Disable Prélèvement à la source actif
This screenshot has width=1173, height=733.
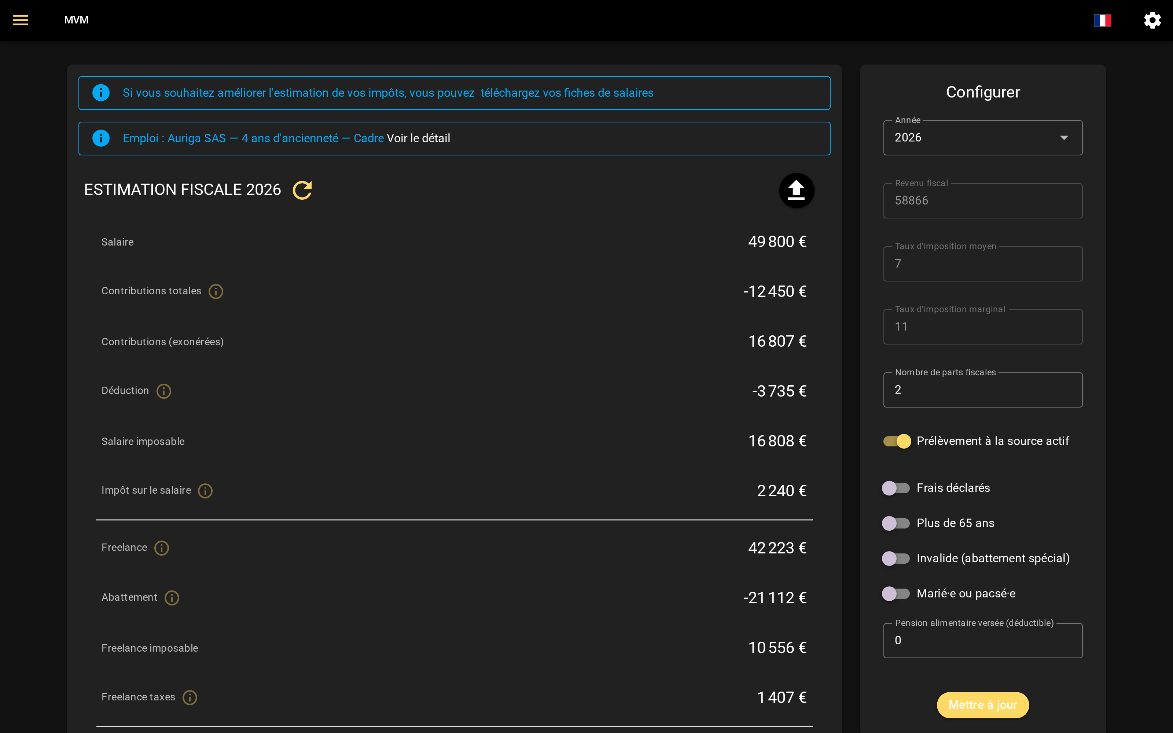point(897,441)
